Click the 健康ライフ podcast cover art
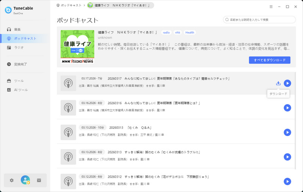This screenshot has width=303, height=192. click(77, 47)
